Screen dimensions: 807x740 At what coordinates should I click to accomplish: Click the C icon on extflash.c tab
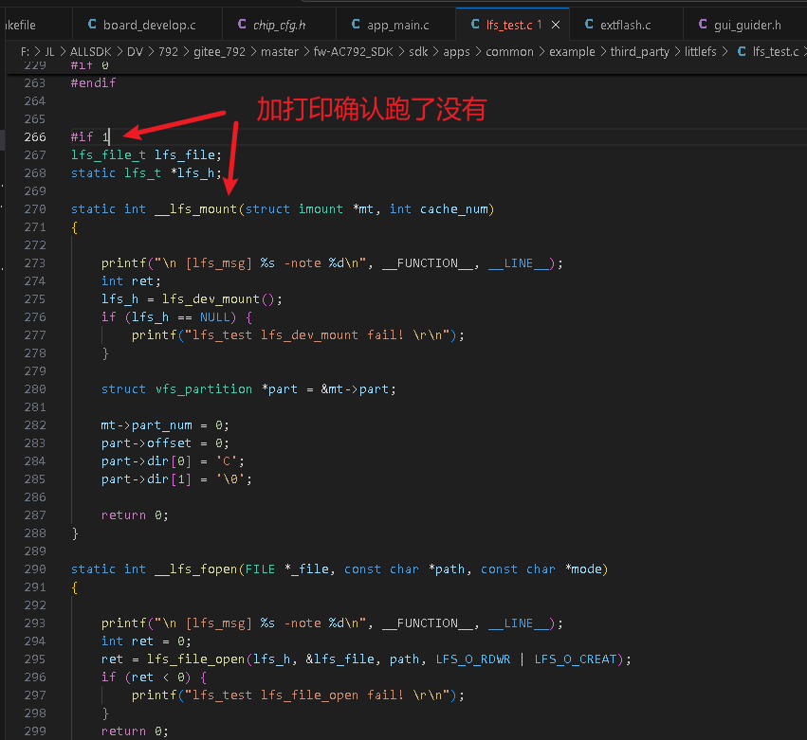589,25
